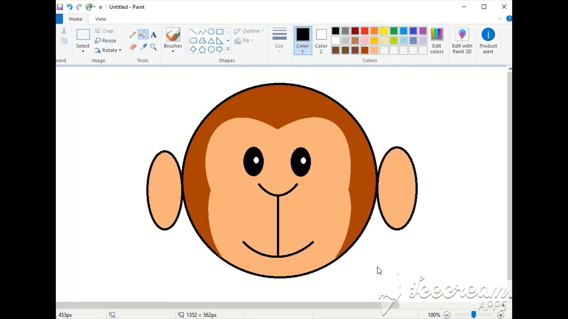This screenshot has width=568, height=319.
Task: Click the Save icon in title bar
Action: point(60,7)
